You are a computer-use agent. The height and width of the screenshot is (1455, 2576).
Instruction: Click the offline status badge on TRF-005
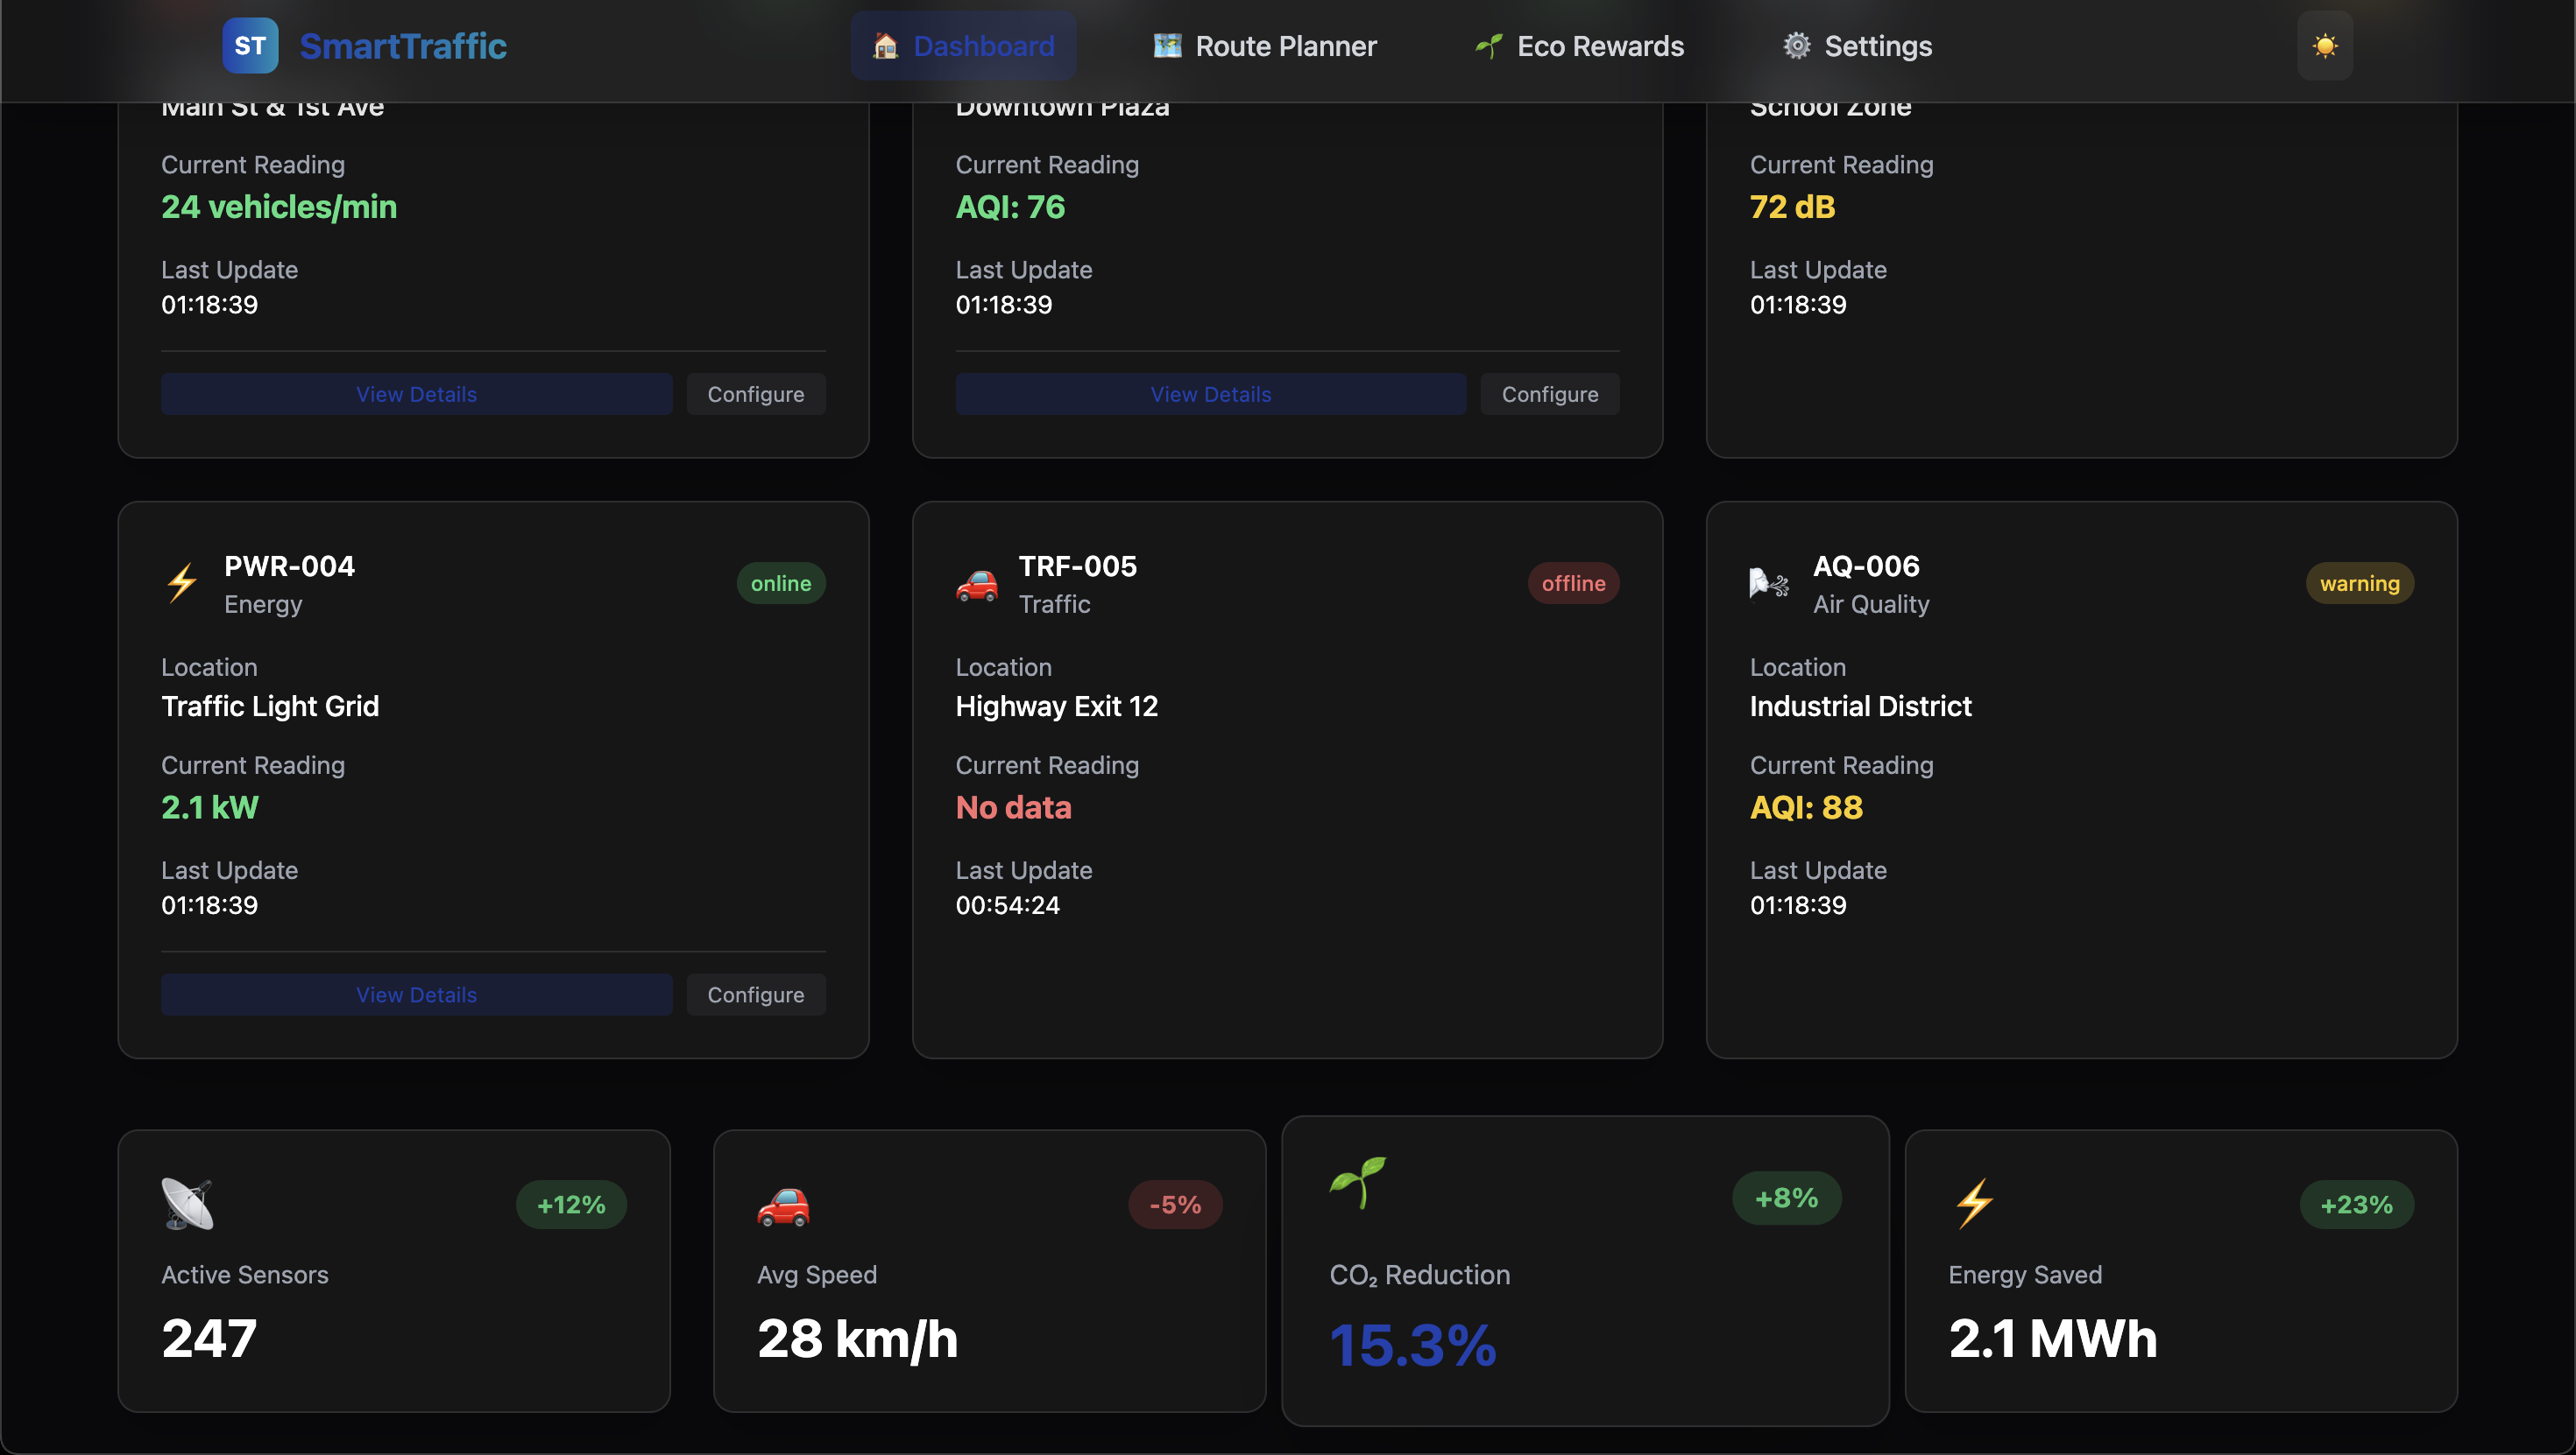[1572, 584]
